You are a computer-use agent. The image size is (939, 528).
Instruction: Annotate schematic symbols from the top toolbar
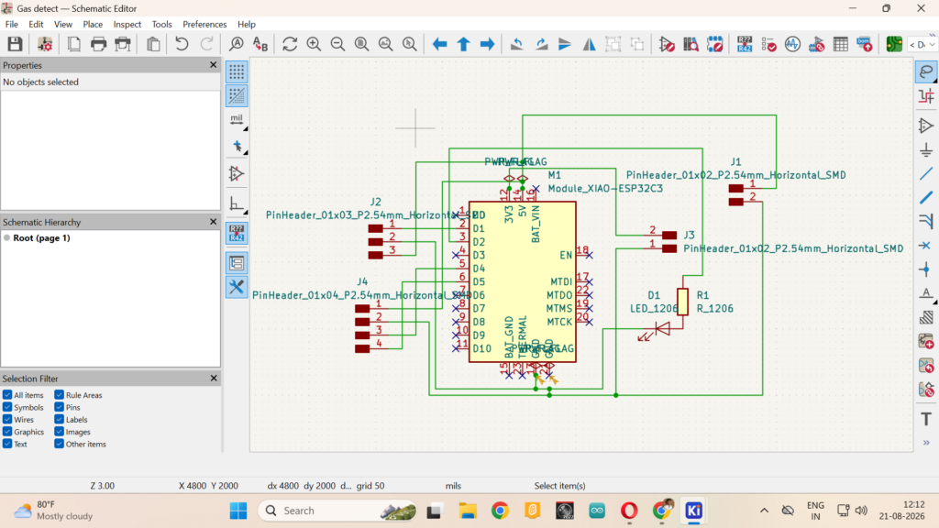tap(745, 44)
